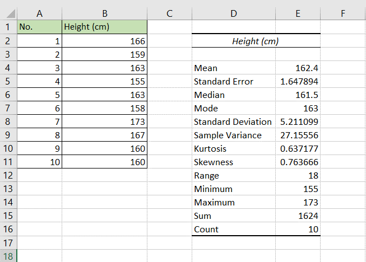Select column A header
Viewport: 366px width, 262px height.
click(x=39, y=13)
